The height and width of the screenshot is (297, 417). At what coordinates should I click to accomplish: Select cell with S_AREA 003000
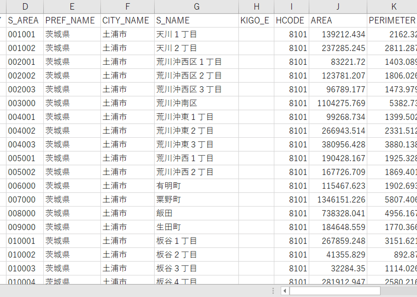point(25,103)
